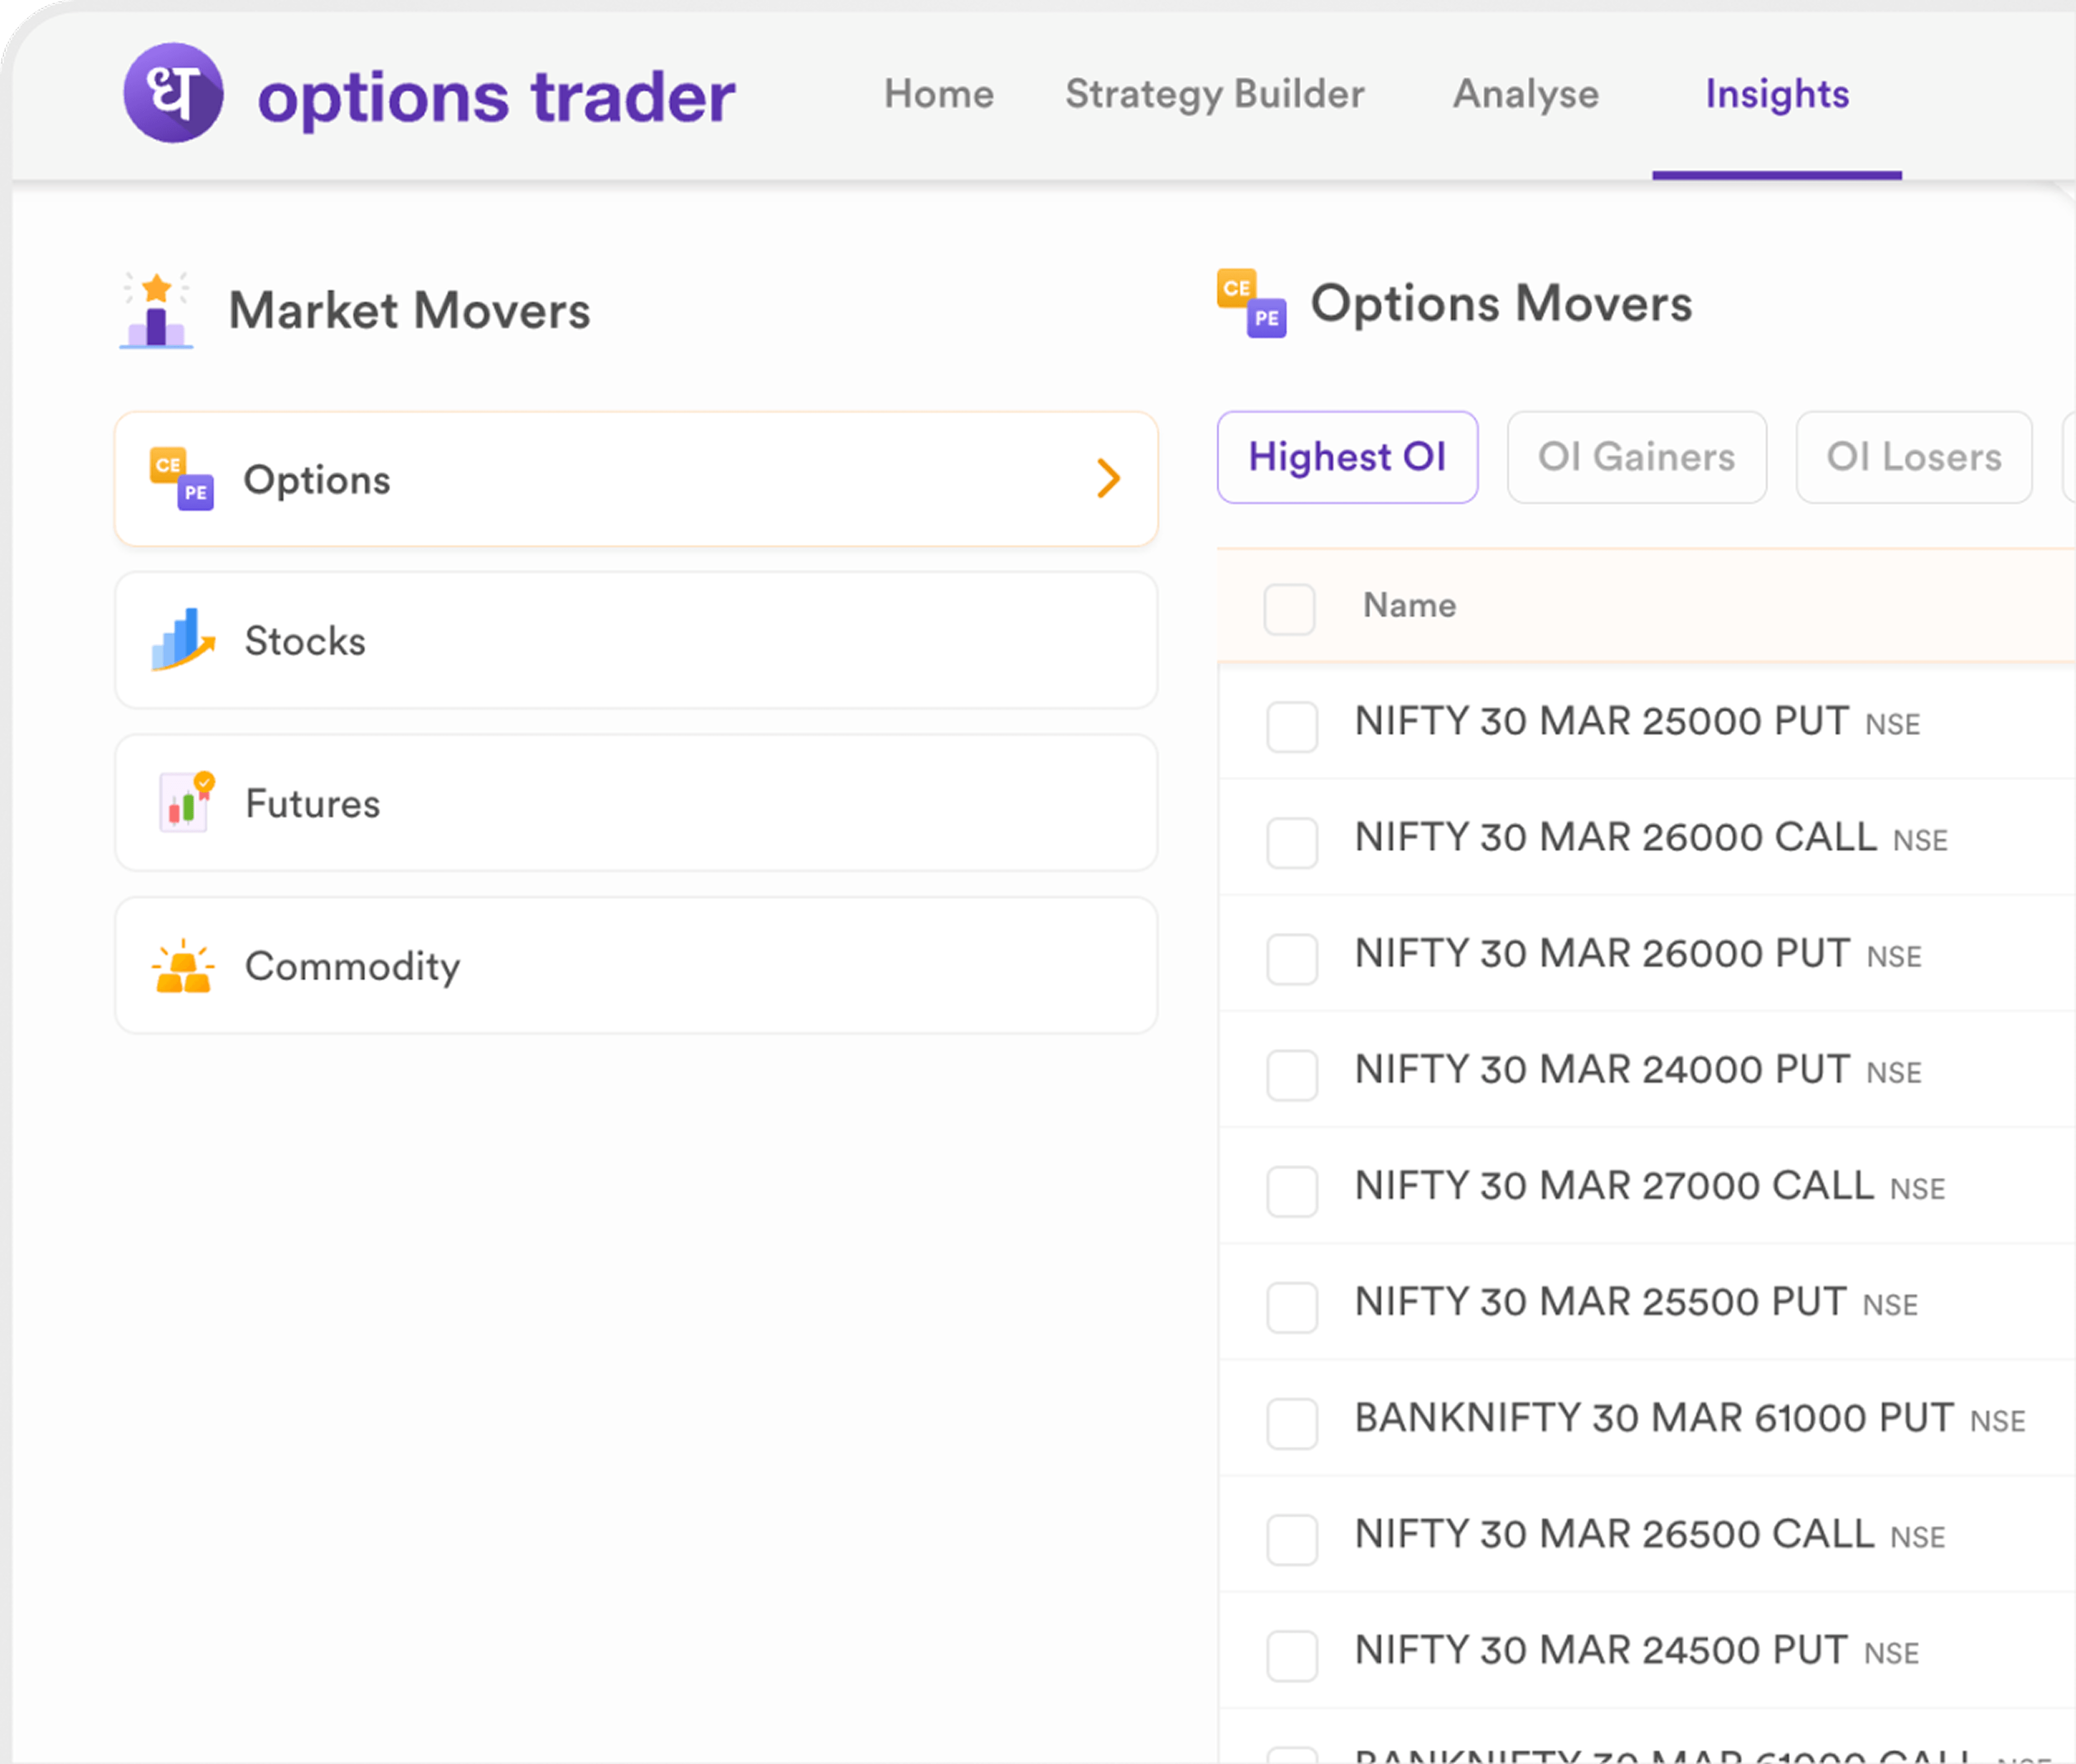Screen dimensions: 2076x1764
Task: Tick the NIFTY 30 MAR 27000 CALL checkbox
Action: [1291, 1190]
